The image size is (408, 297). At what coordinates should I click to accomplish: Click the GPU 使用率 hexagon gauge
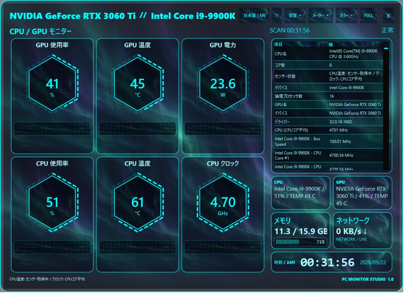53,85
